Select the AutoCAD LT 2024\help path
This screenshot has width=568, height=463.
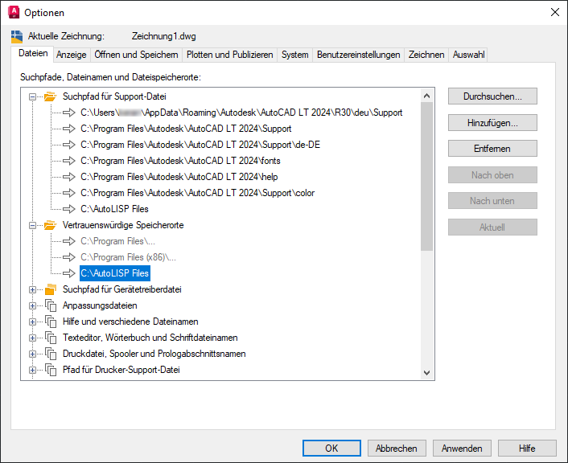click(179, 177)
